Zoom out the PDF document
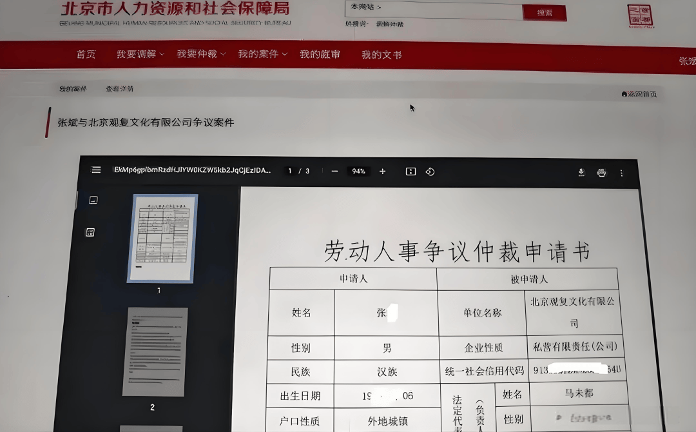The width and height of the screenshot is (696, 432). pos(334,172)
